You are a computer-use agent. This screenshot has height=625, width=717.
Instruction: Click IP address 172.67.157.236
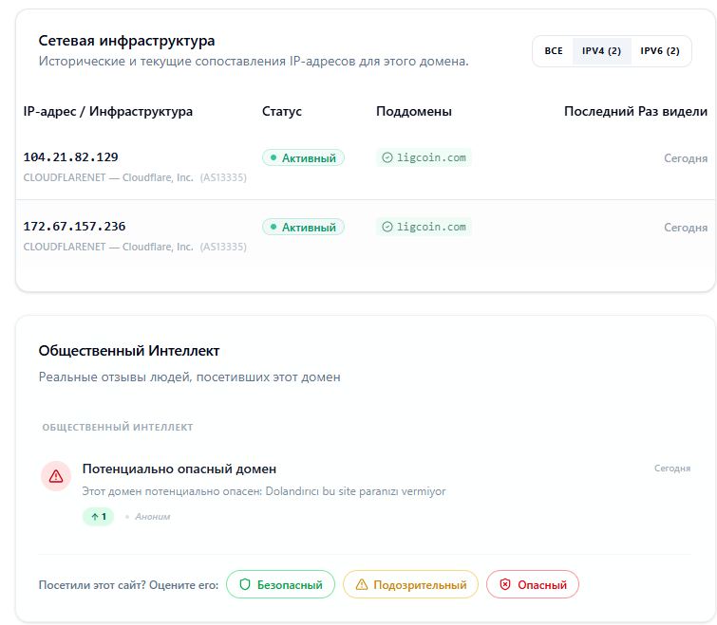click(x=74, y=227)
